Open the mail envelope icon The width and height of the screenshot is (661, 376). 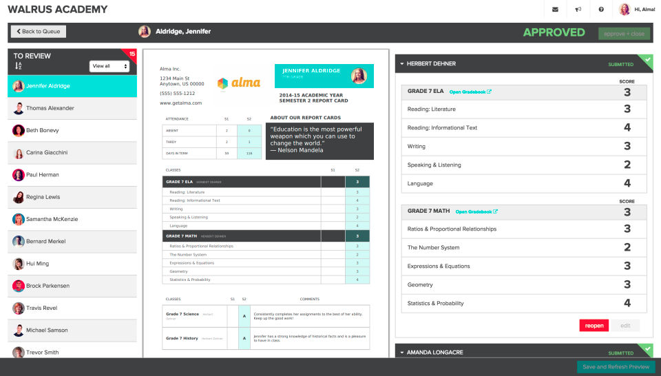point(555,9)
